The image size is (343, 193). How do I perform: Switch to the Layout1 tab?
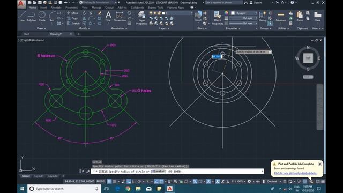click(x=39, y=176)
